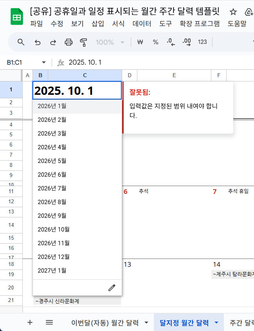Apply the won currency format
This screenshot has width=254, height=331.
(140, 42)
